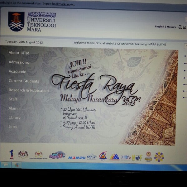Open the Academic menu

click(x=17, y=71)
